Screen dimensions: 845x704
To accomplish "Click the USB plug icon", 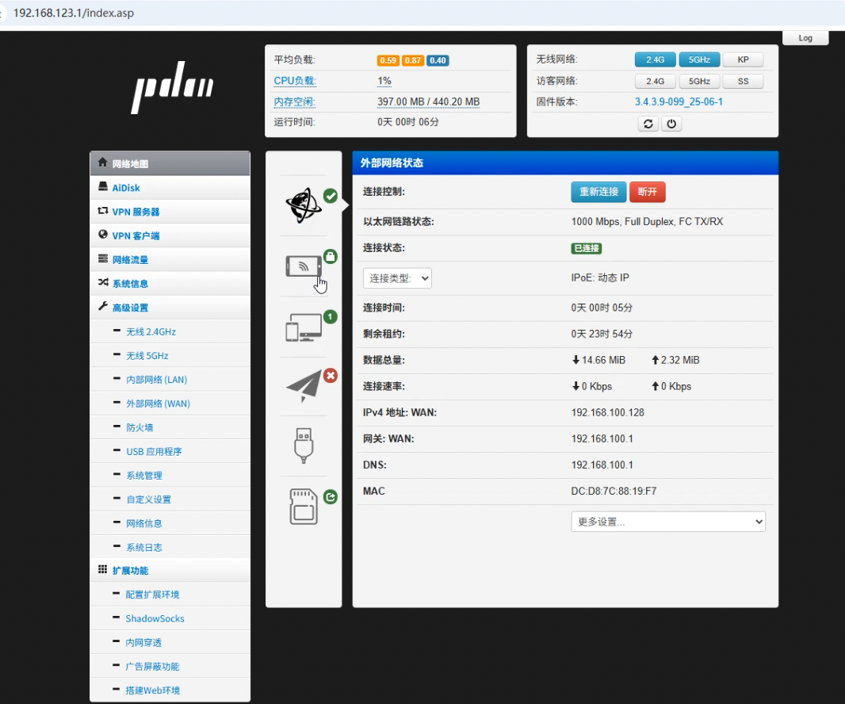I will coord(304,446).
